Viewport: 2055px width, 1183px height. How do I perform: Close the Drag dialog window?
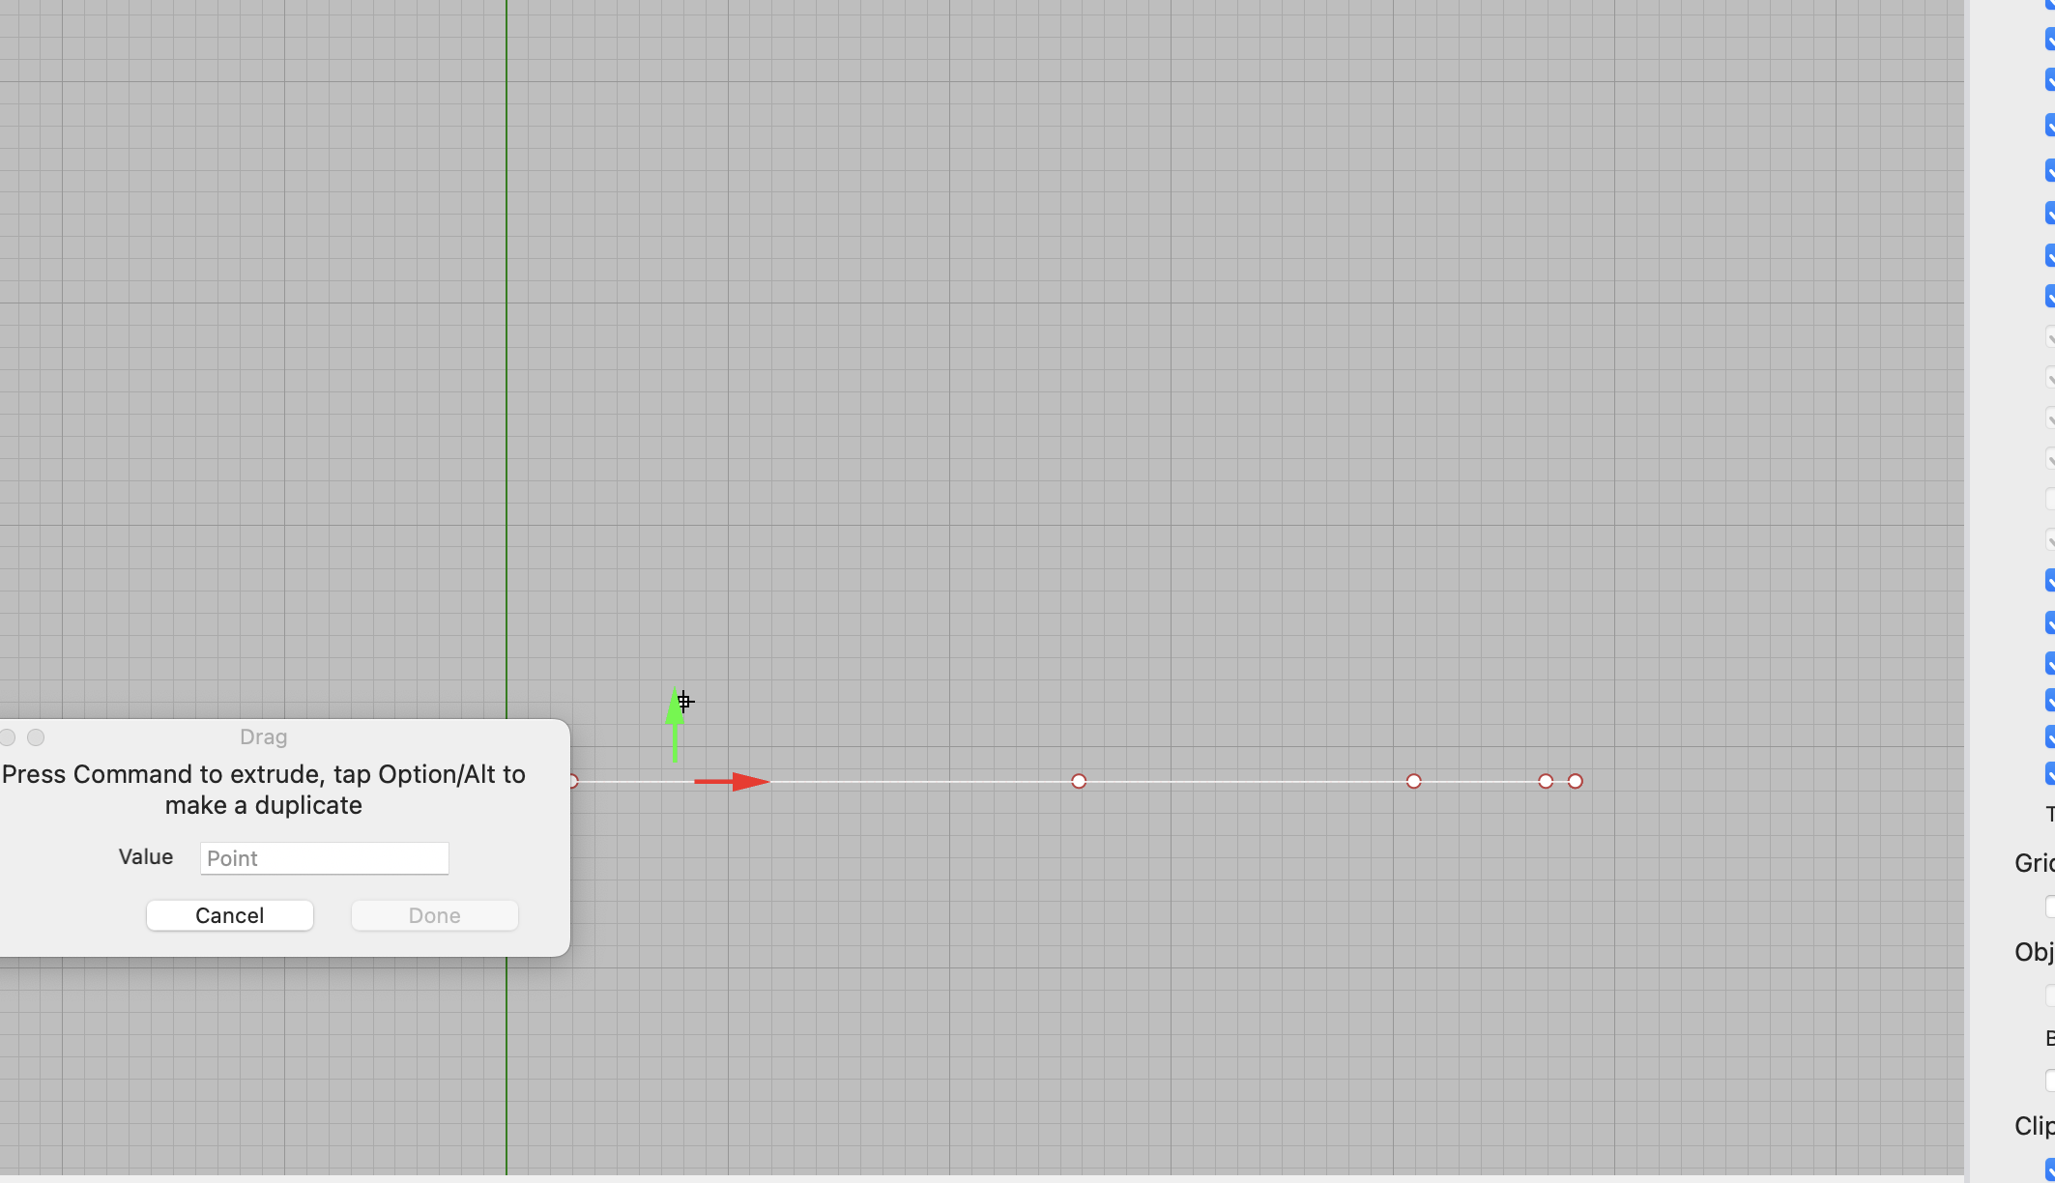(x=8, y=737)
